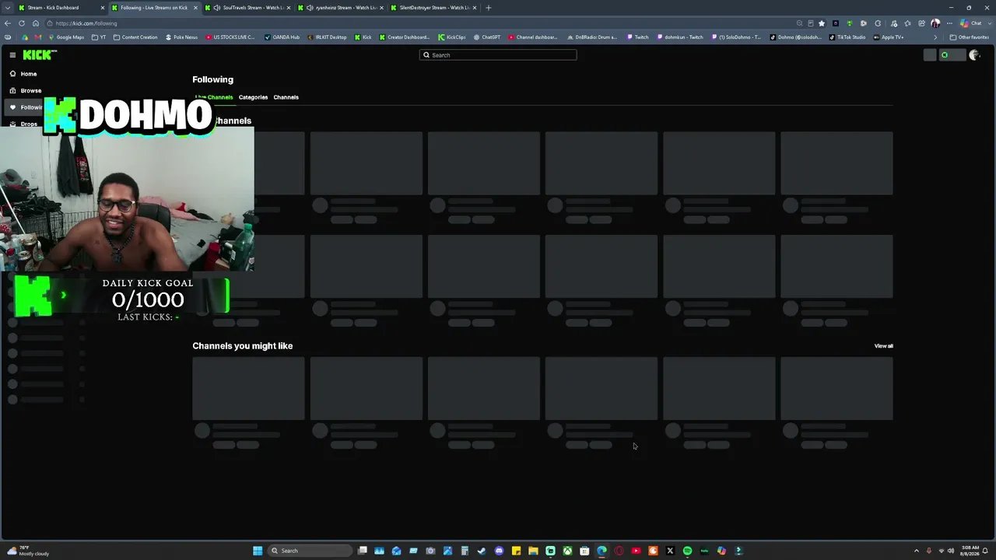The image size is (996, 560).
Task: Switch to ryanheinz Stream browser tab
Action: (341, 8)
